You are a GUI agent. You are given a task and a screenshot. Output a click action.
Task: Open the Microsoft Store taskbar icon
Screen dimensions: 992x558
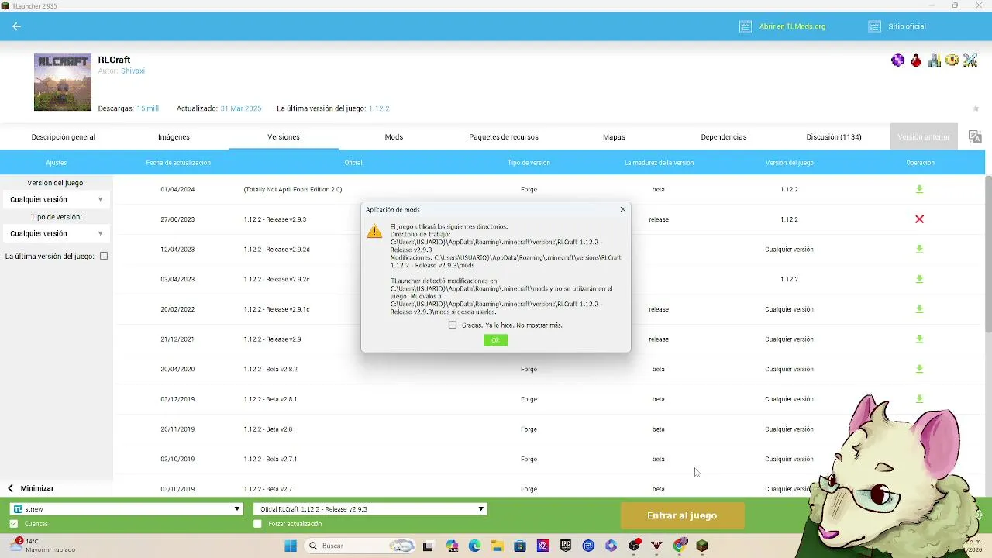[x=520, y=546]
